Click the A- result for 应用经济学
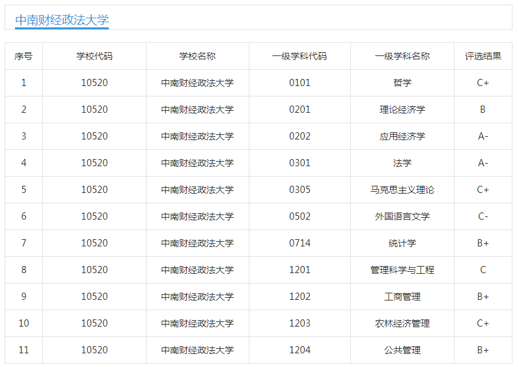 pyautogui.click(x=483, y=136)
